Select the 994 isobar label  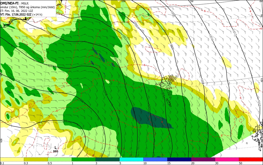tap(65, 121)
